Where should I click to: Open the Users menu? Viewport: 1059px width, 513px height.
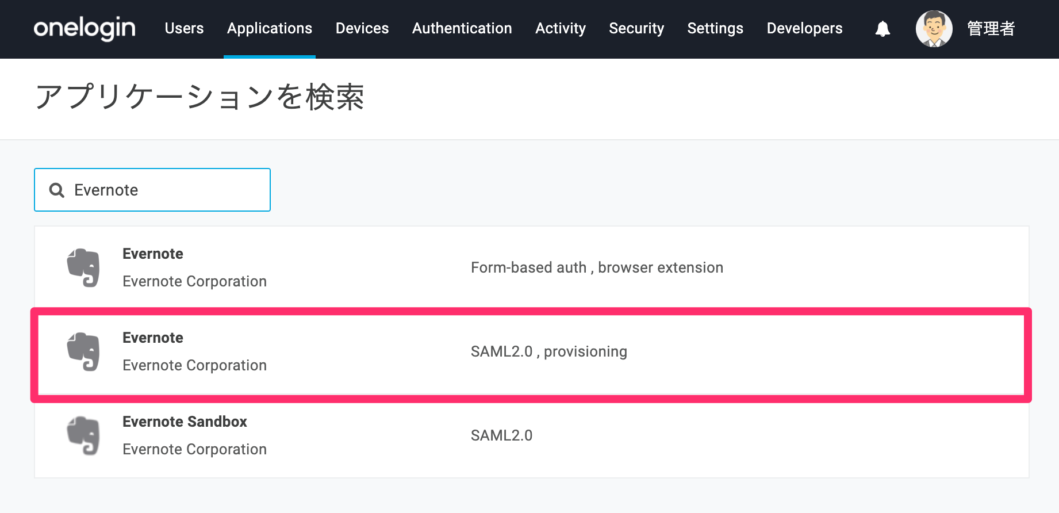coord(184,28)
